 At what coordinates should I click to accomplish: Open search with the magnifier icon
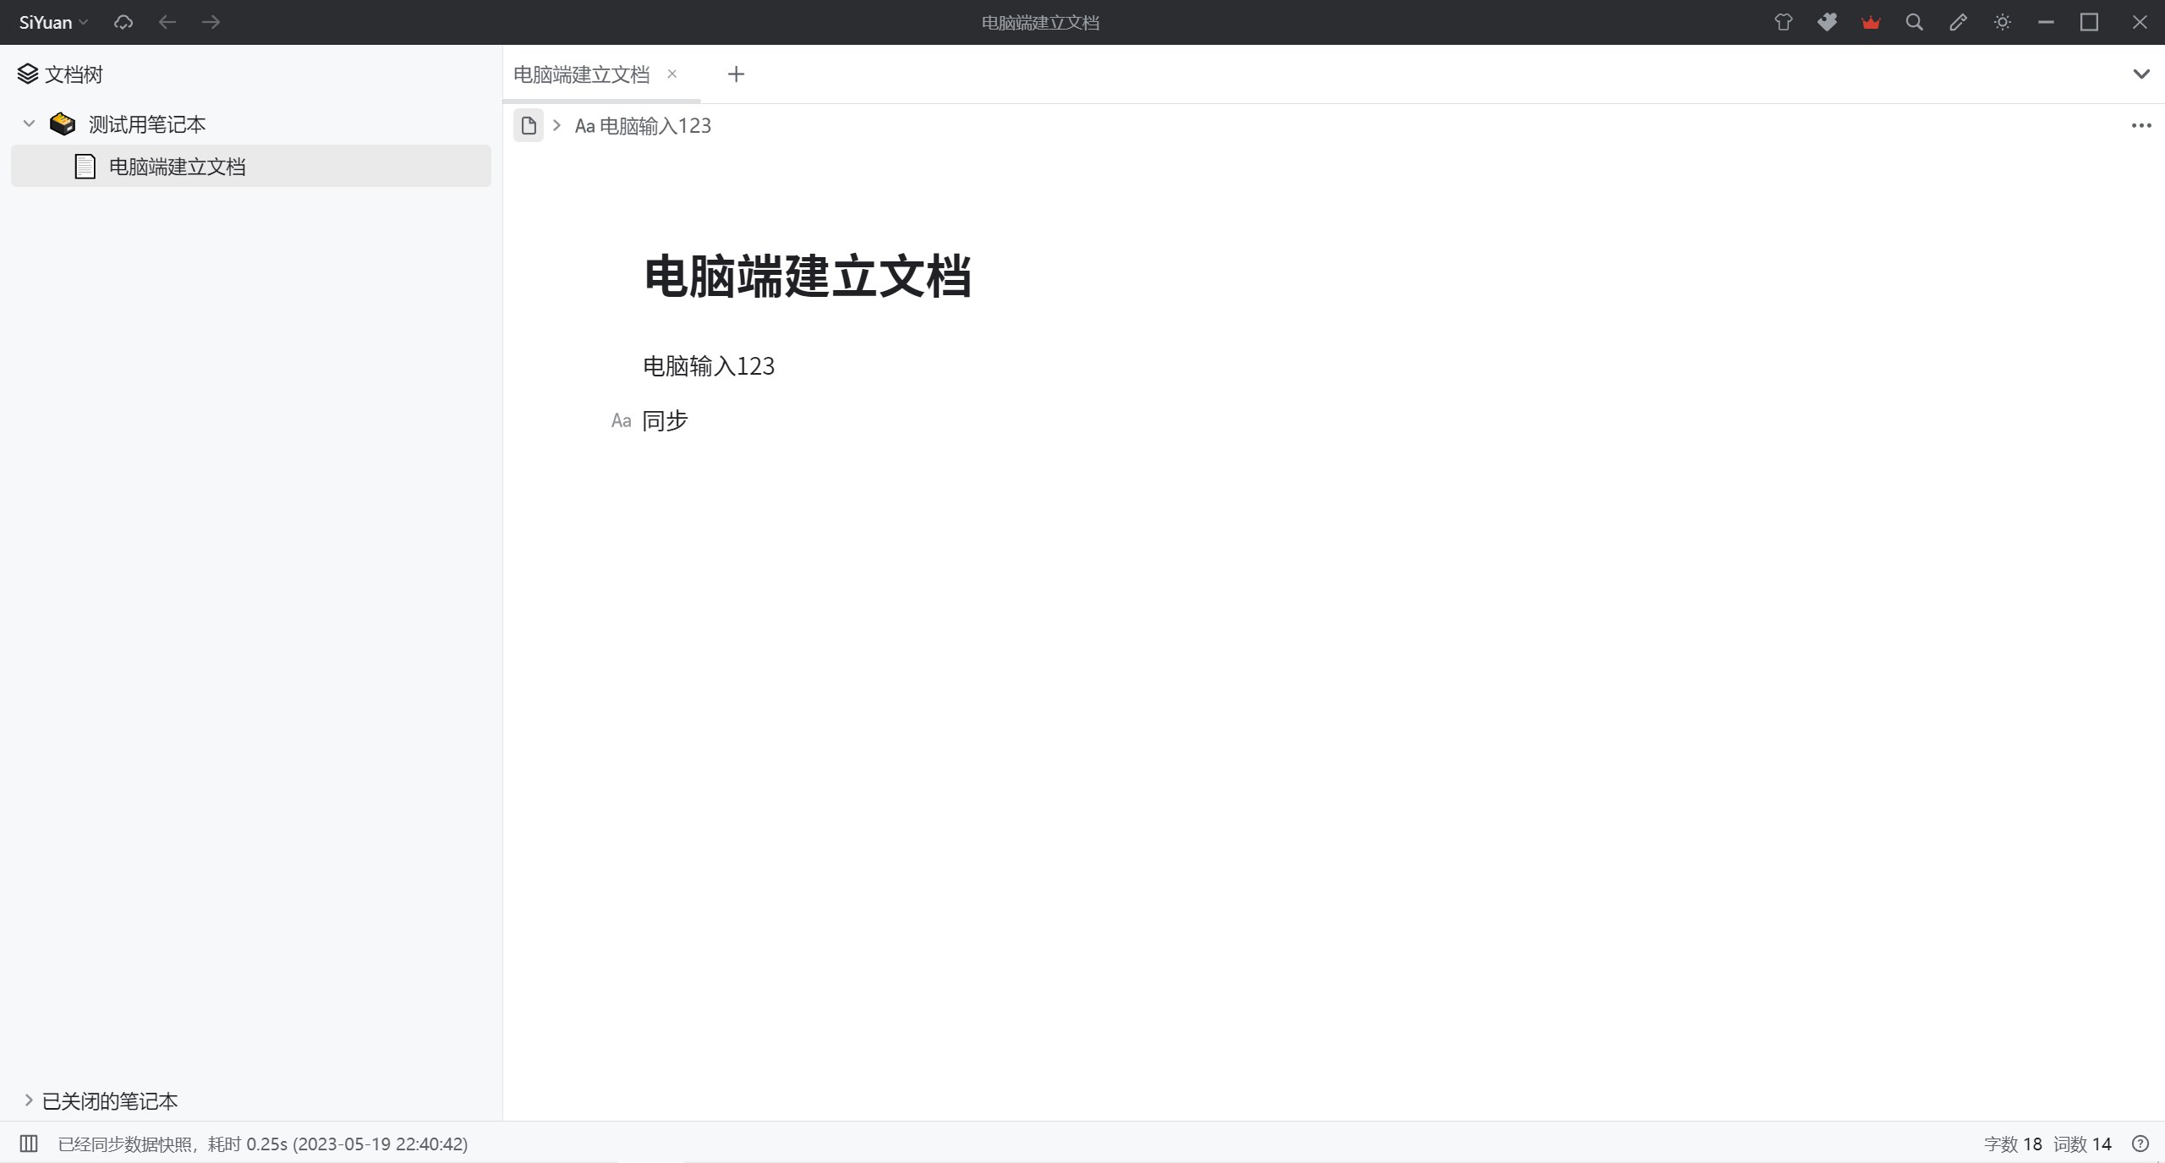coord(1915,23)
